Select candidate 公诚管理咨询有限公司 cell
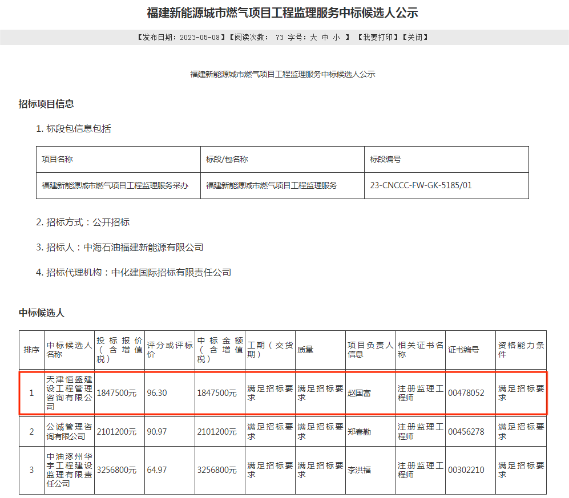 69,432
